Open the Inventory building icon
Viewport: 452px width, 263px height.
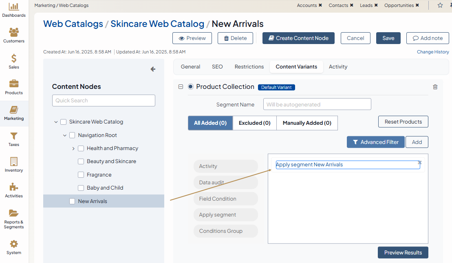click(x=14, y=161)
